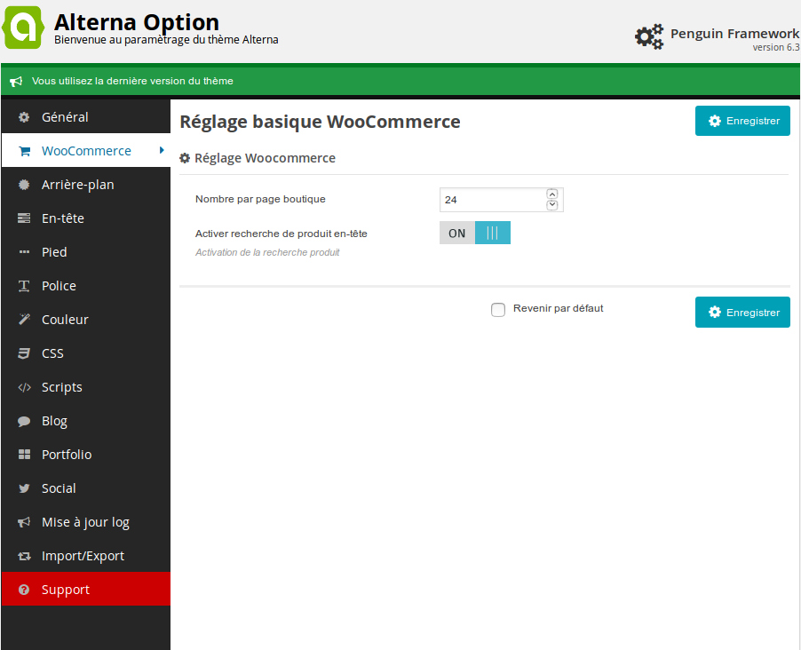801x650 pixels.
Task: Click the Police typography icon
Action: pyautogui.click(x=24, y=286)
